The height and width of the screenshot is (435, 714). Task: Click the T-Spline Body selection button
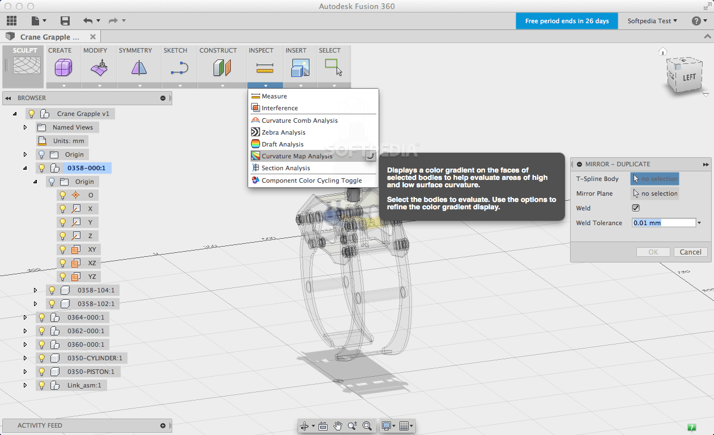point(655,179)
